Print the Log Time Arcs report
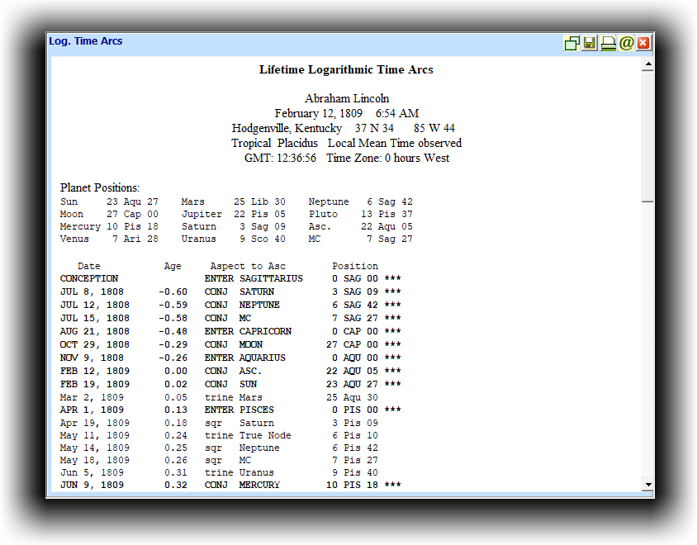 (x=608, y=43)
